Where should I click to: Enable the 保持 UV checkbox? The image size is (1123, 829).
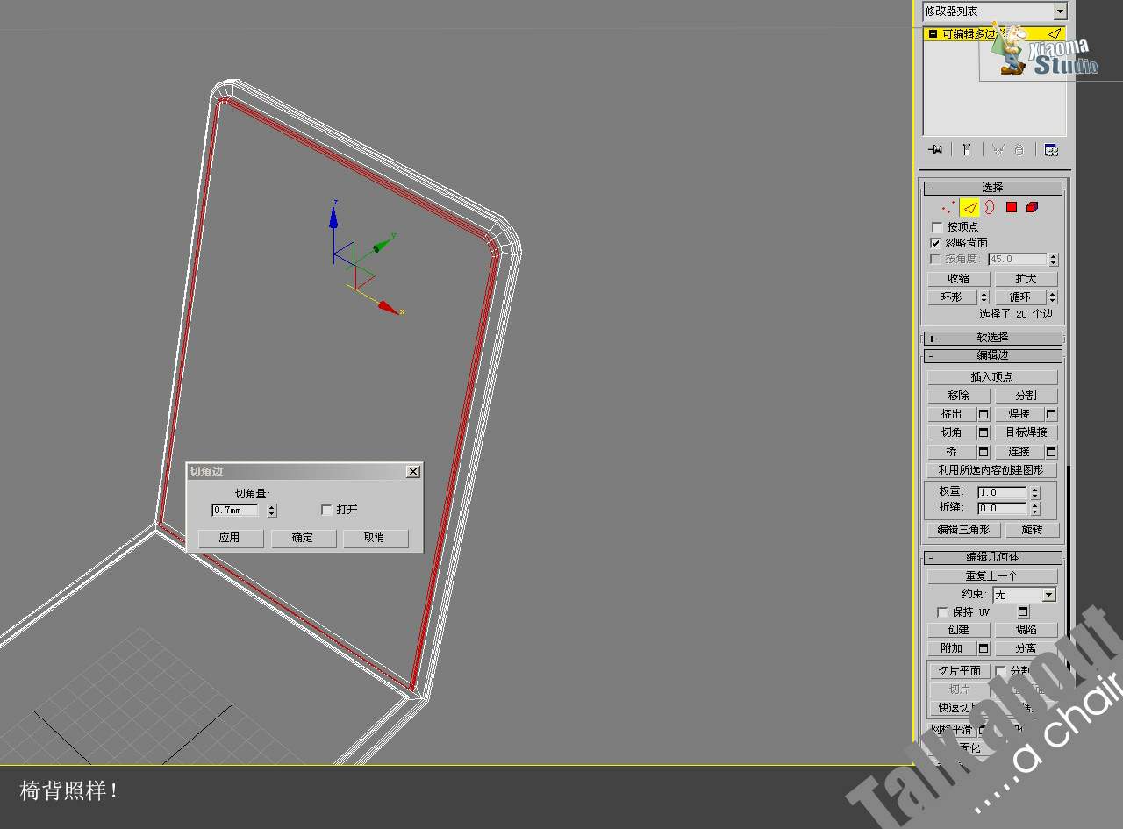[x=942, y=612]
